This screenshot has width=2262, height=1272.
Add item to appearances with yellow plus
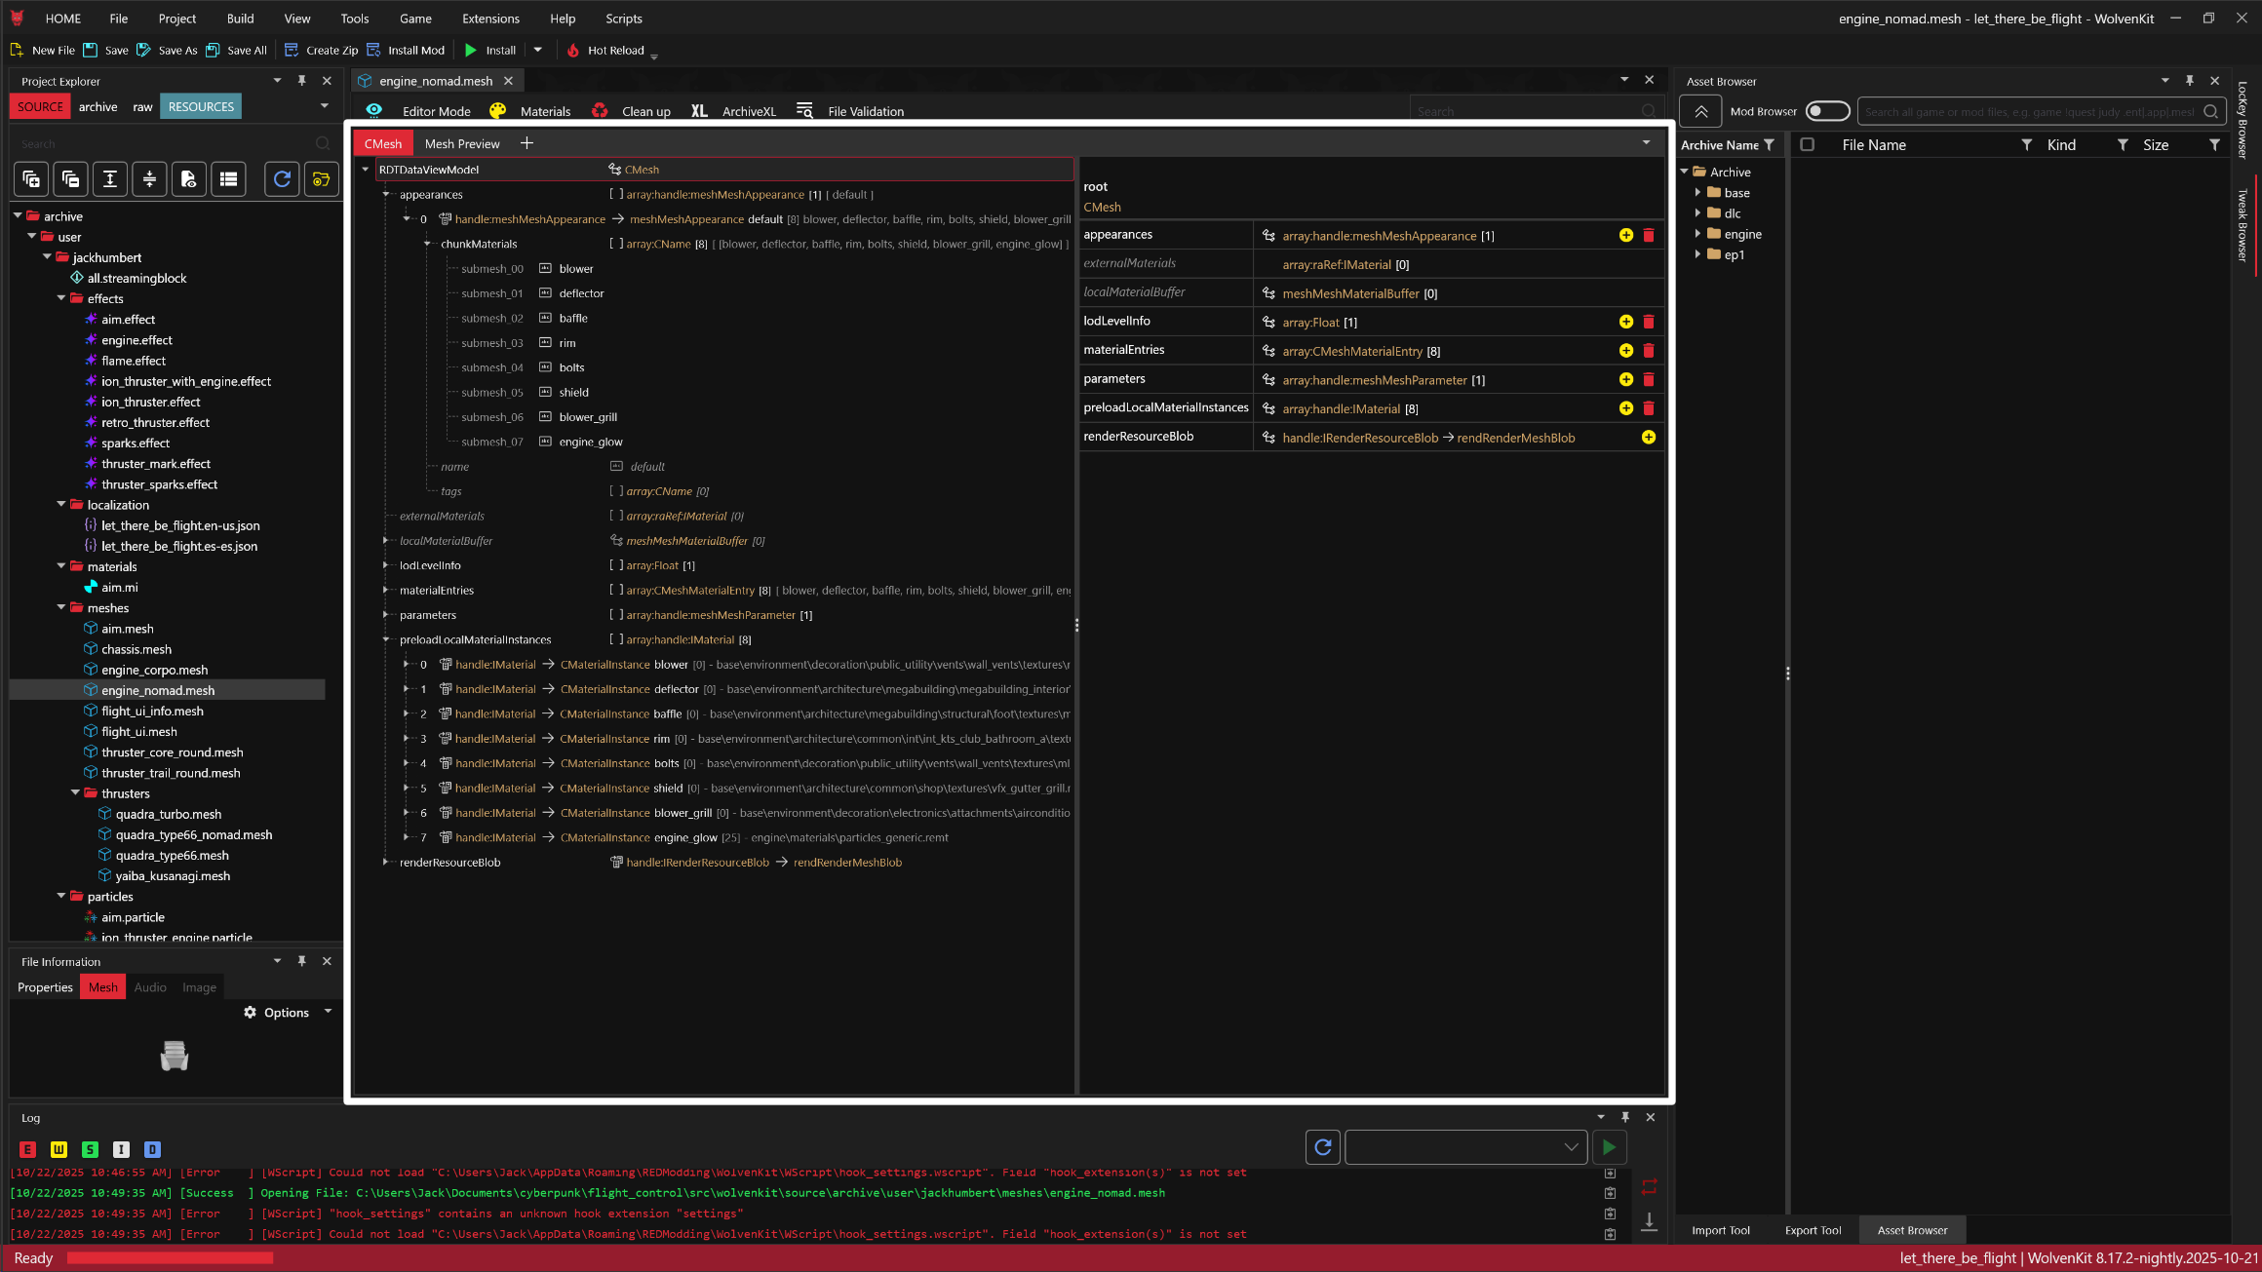1625,235
